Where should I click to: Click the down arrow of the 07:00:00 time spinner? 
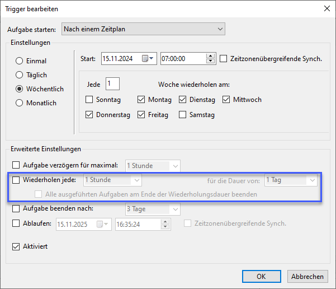point(210,61)
